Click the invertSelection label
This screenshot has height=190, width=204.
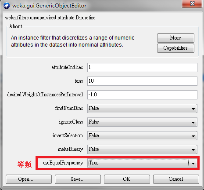(x=68, y=135)
